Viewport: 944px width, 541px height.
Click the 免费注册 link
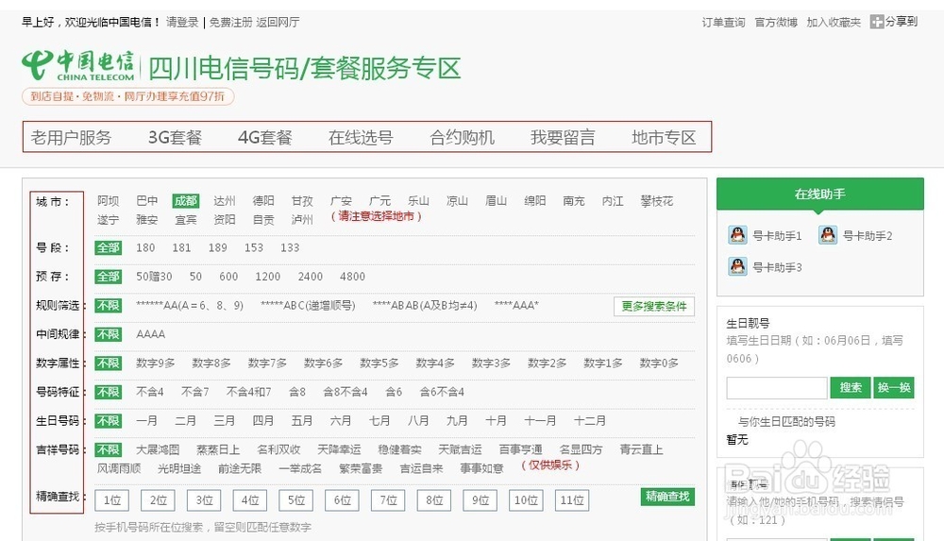(230, 23)
